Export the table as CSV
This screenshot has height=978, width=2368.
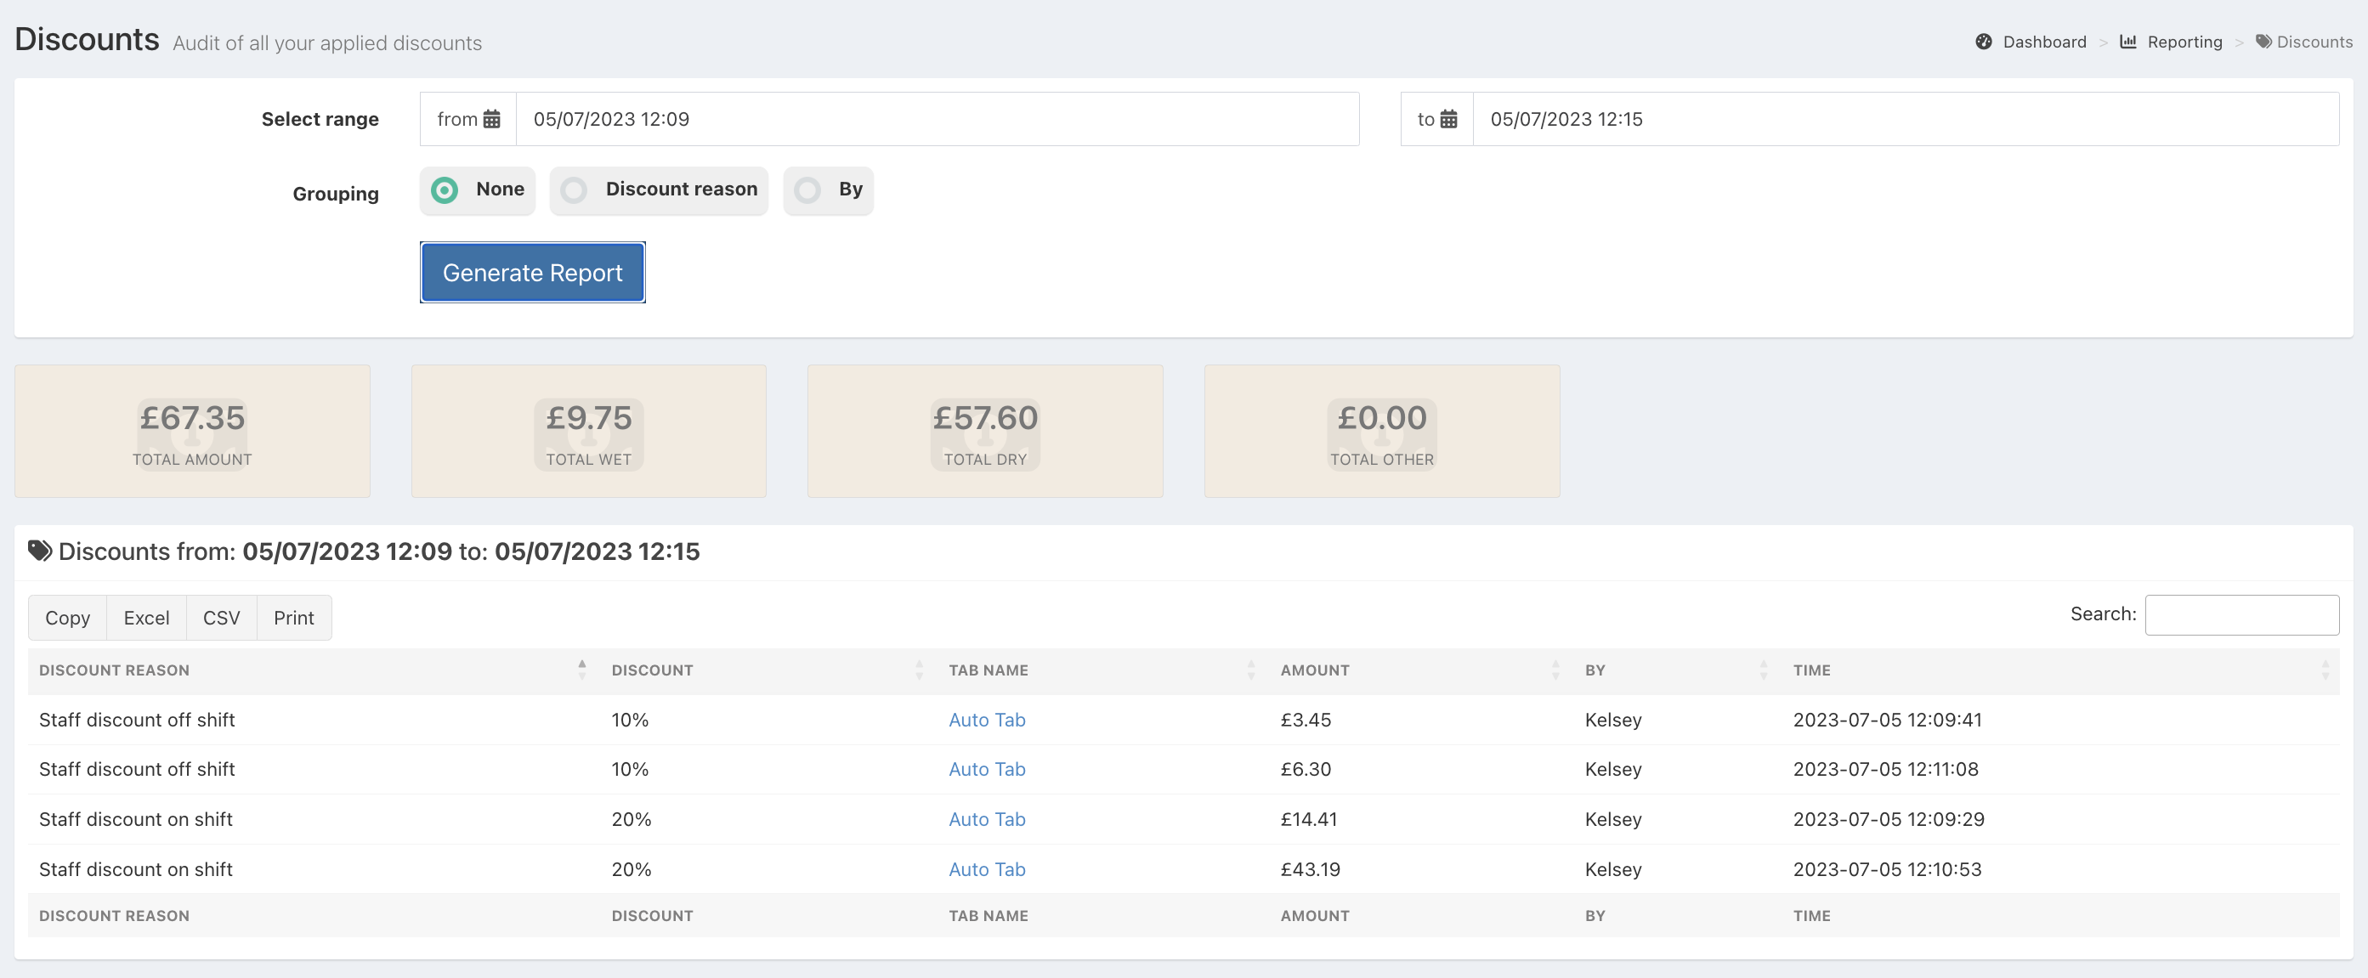tap(222, 618)
